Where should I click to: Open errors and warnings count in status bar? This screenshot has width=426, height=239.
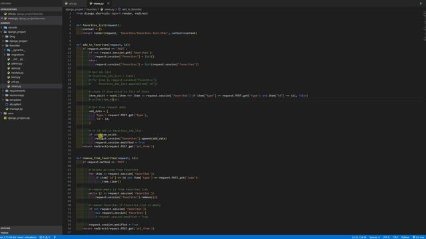45,237
